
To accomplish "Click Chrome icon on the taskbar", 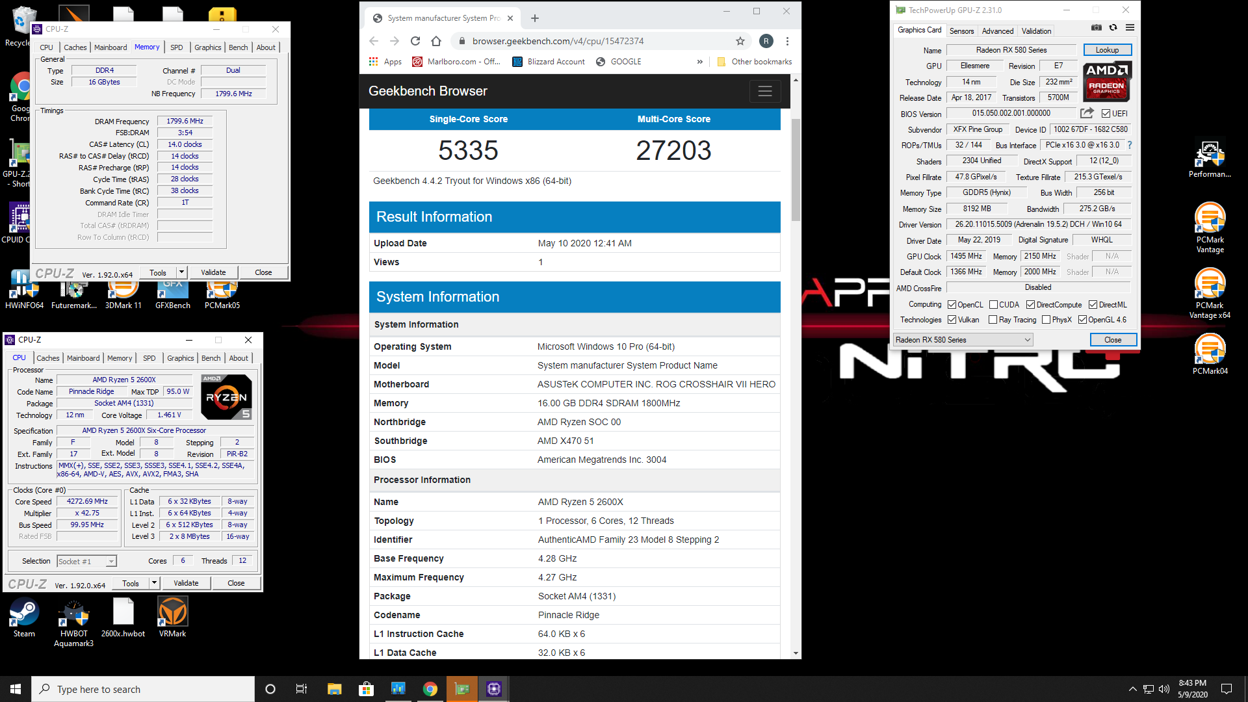I will tap(430, 689).
